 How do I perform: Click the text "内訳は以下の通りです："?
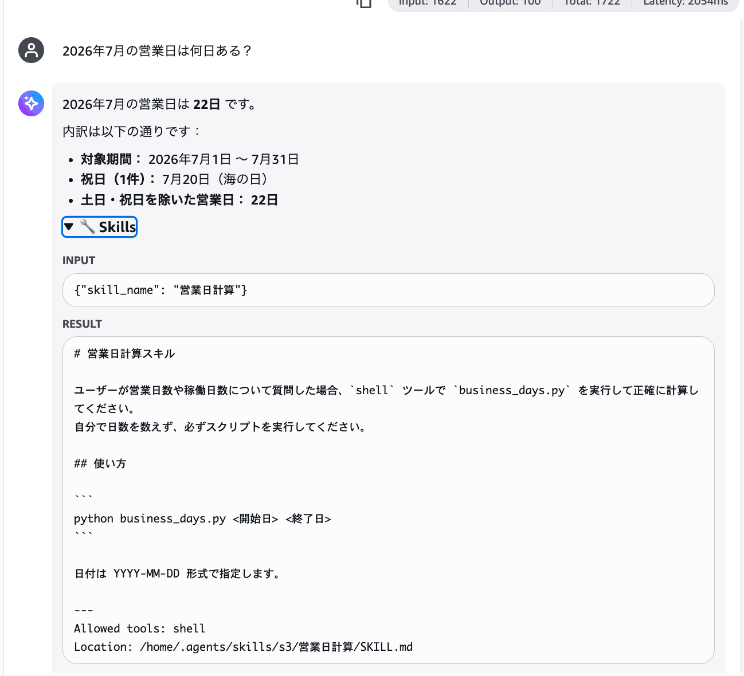click(132, 132)
